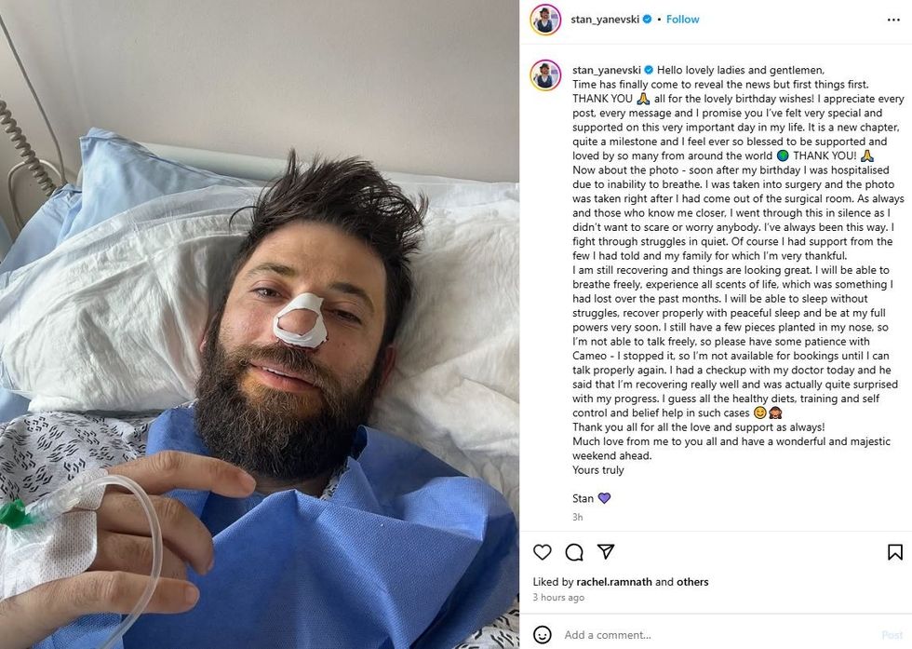
Task: View the others who liked this
Action: [692, 581]
